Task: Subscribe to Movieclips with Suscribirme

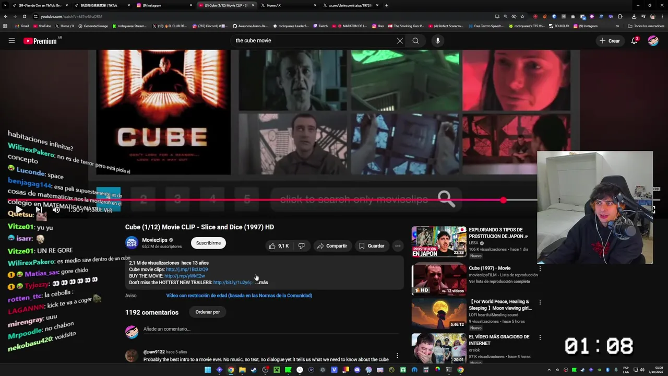Action: click(x=208, y=243)
